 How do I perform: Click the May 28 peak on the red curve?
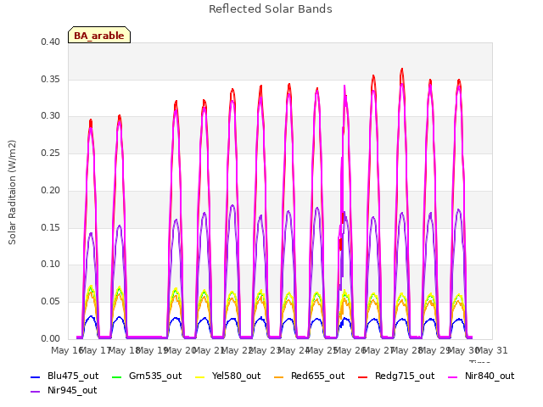[x=402, y=70]
